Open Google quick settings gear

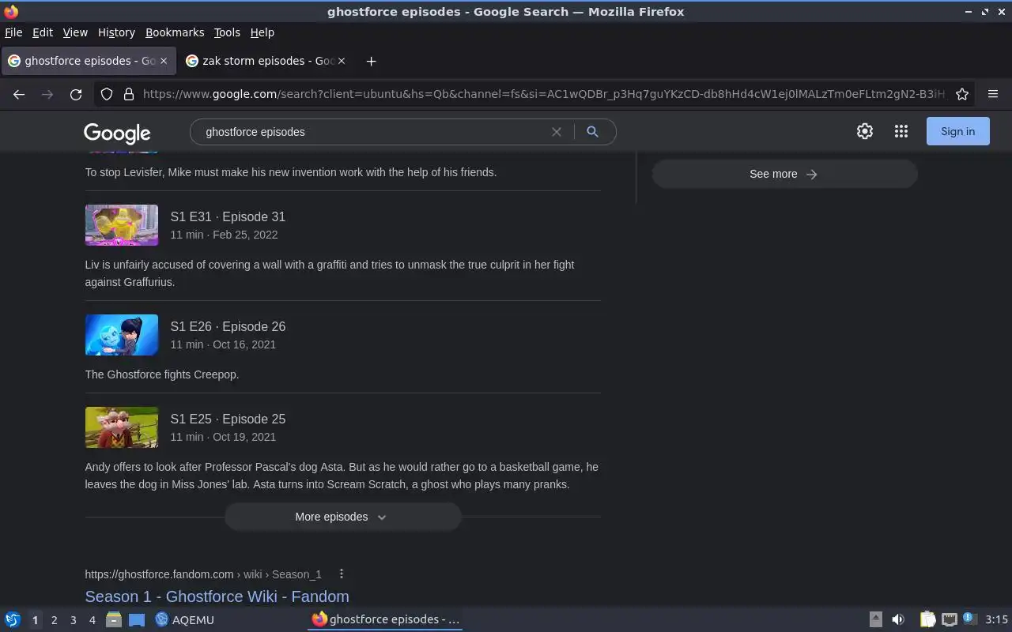(865, 132)
